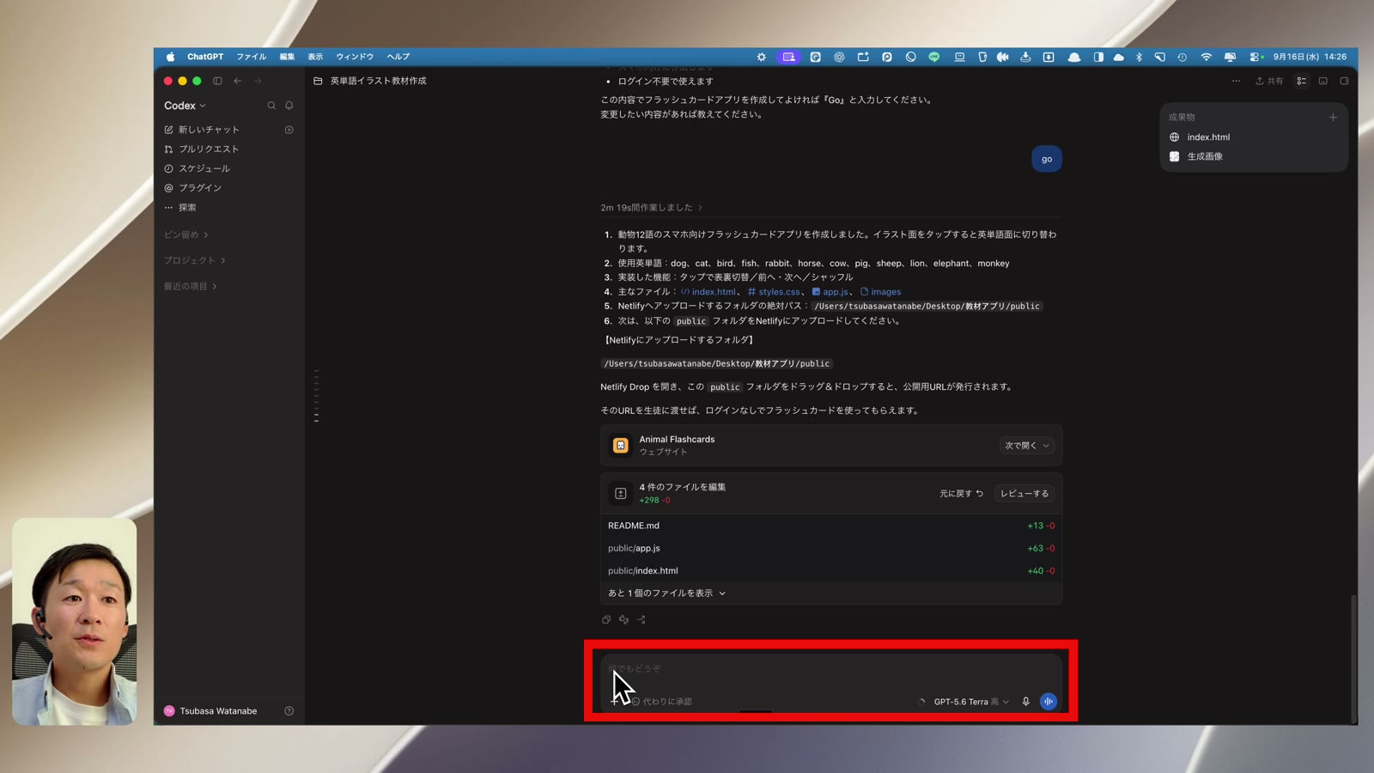Select the public/app.js file row
Image resolution: width=1374 pixels, height=773 pixels.
[x=831, y=548]
